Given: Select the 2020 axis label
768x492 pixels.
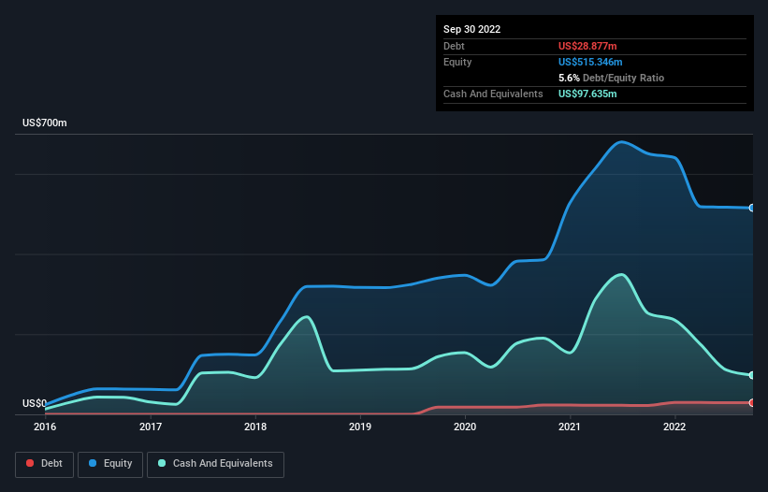Looking at the screenshot, I should pos(465,427).
